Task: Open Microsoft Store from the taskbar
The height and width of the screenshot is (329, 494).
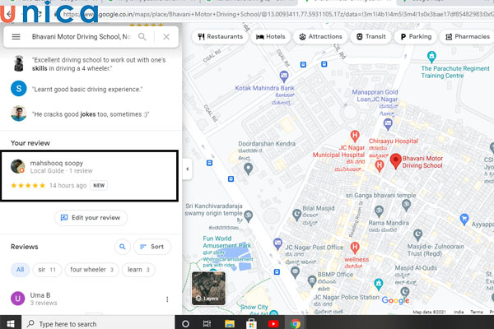Action: [x=251, y=323]
